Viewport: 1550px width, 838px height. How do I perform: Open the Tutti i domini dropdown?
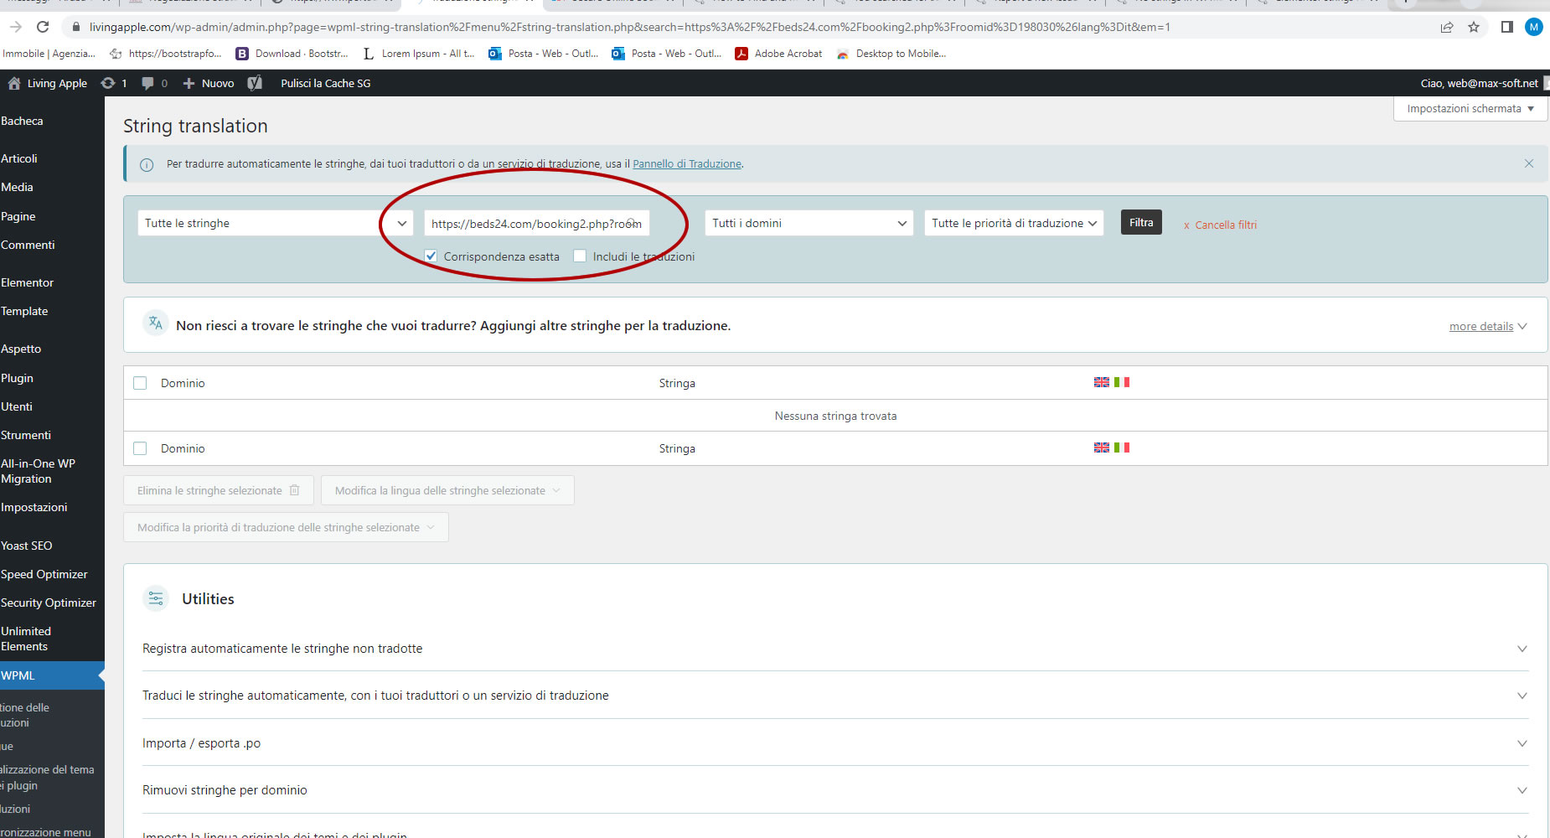click(809, 223)
